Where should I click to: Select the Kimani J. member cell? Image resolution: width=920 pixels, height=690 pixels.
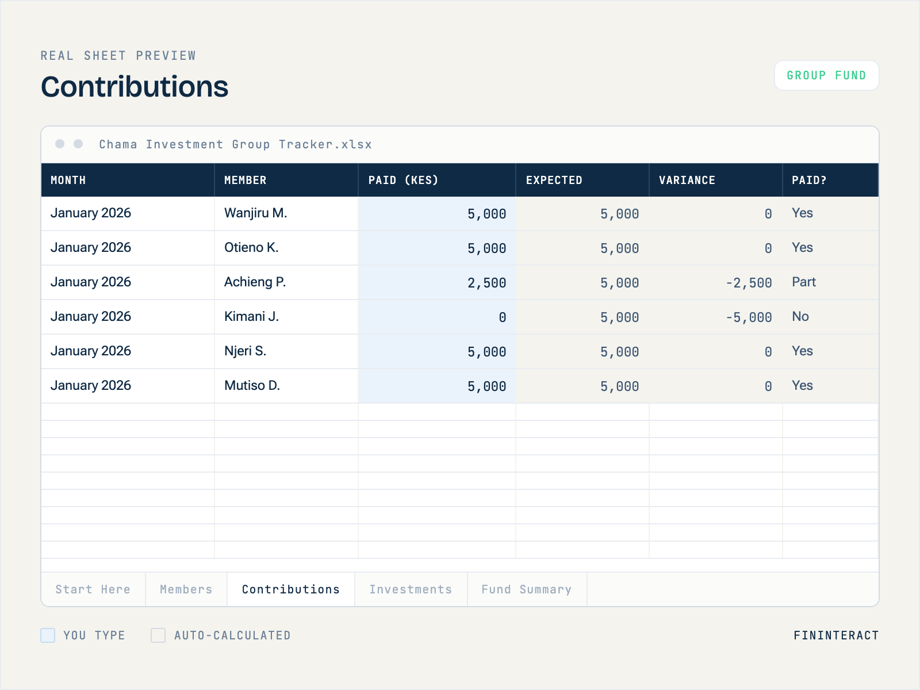(286, 317)
